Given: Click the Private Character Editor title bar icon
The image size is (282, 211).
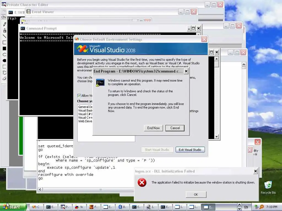Looking at the screenshot, I should (x=4, y=4).
